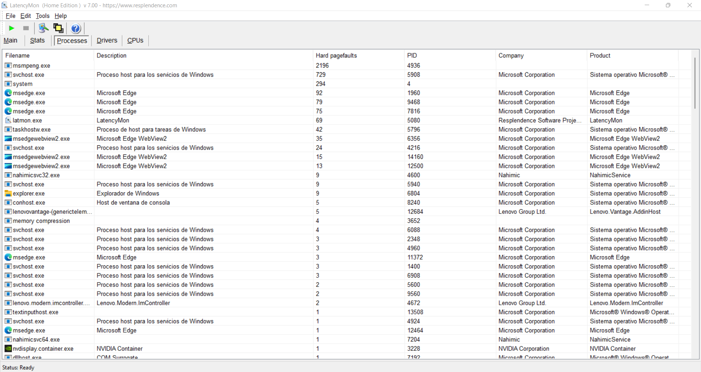This screenshot has width=701, height=372.
Task: Select the lenovo.modern.imcontroller... filename
Action: [51, 303]
